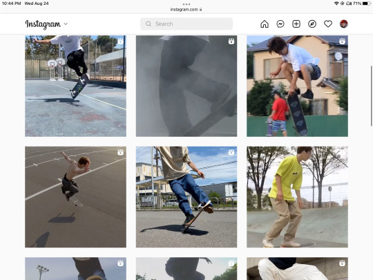Expand the Instagram logo dropdown chevron
The image size is (373, 280).
(x=66, y=24)
